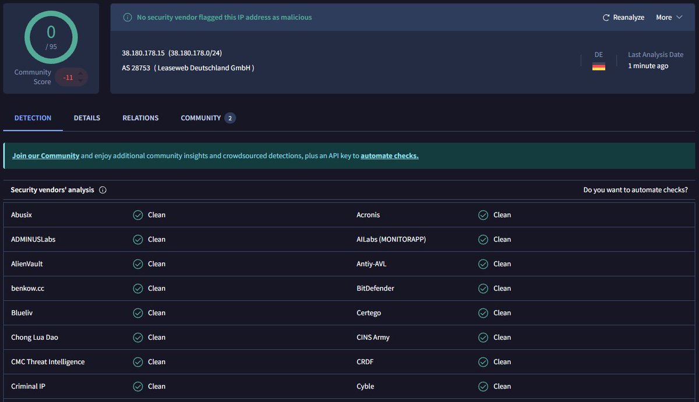The width and height of the screenshot is (699, 402).
Task: Click the Community tab count badge 2
Action: 230,118
